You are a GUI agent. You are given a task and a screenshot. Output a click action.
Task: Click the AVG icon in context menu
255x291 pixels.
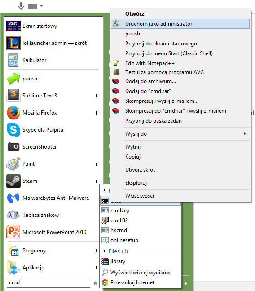click(x=117, y=72)
